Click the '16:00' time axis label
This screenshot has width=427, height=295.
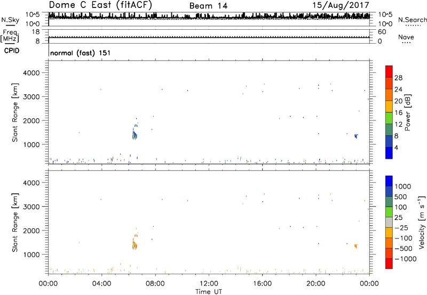tap(262, 284)
